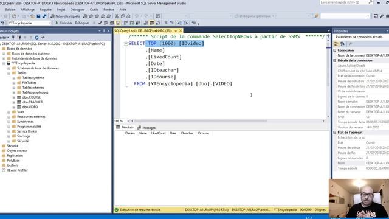Click the Déboguer button
This screenshot has height=219, width=389.
82,23
